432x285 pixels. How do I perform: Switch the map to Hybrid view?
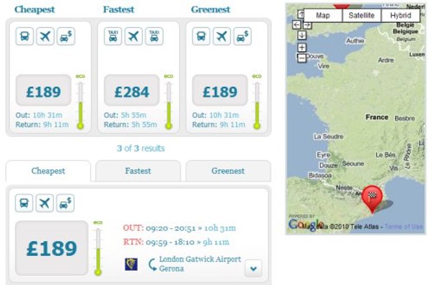click(x=400, y=15)
